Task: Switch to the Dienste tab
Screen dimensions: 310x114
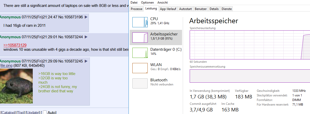Action: [x=227, y=9]
